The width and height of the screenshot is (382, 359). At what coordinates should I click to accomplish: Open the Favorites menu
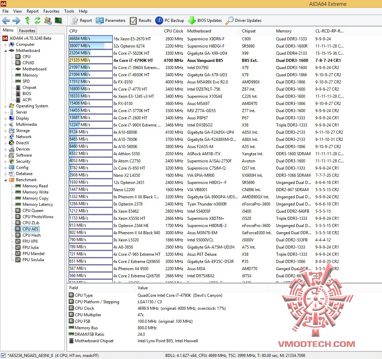[x=51, y=11]
